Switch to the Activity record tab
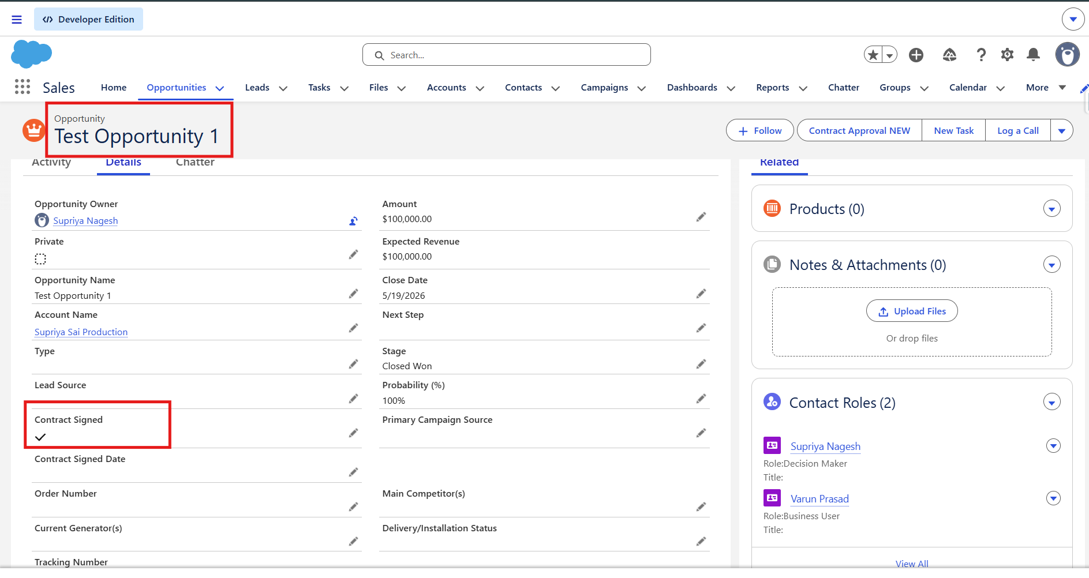 point(51,163)
